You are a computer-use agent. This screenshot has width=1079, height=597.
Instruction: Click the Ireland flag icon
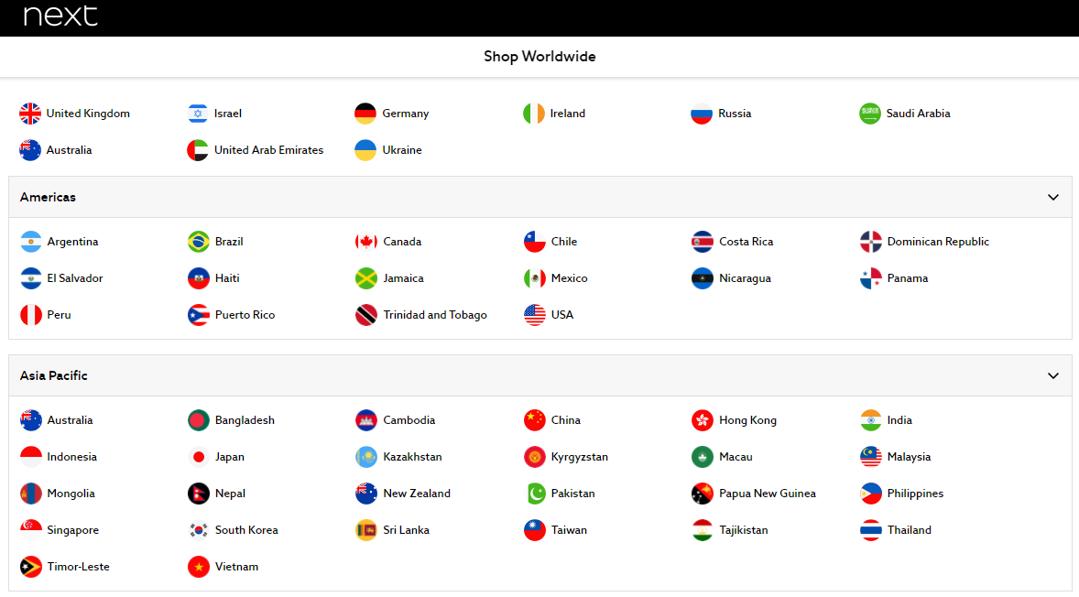pyautogui.click(x=534, y=114)
